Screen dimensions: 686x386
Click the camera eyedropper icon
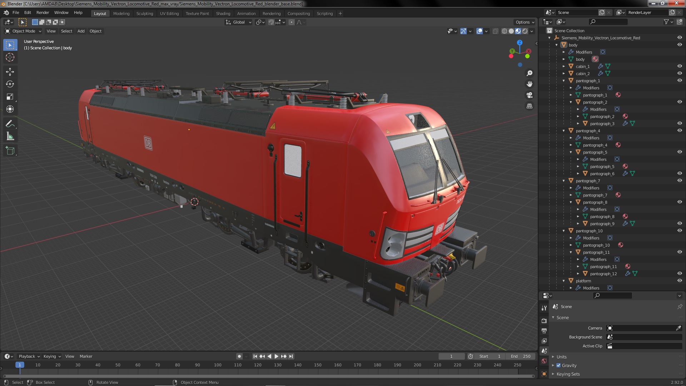(678, 328)
